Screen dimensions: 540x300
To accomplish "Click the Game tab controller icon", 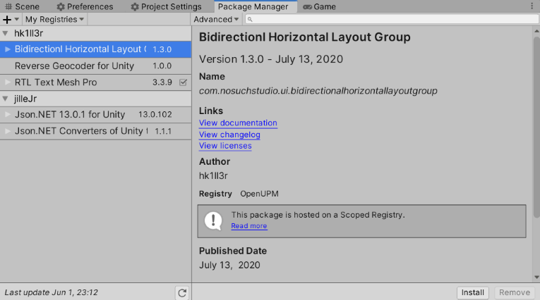I will (307, 6).
